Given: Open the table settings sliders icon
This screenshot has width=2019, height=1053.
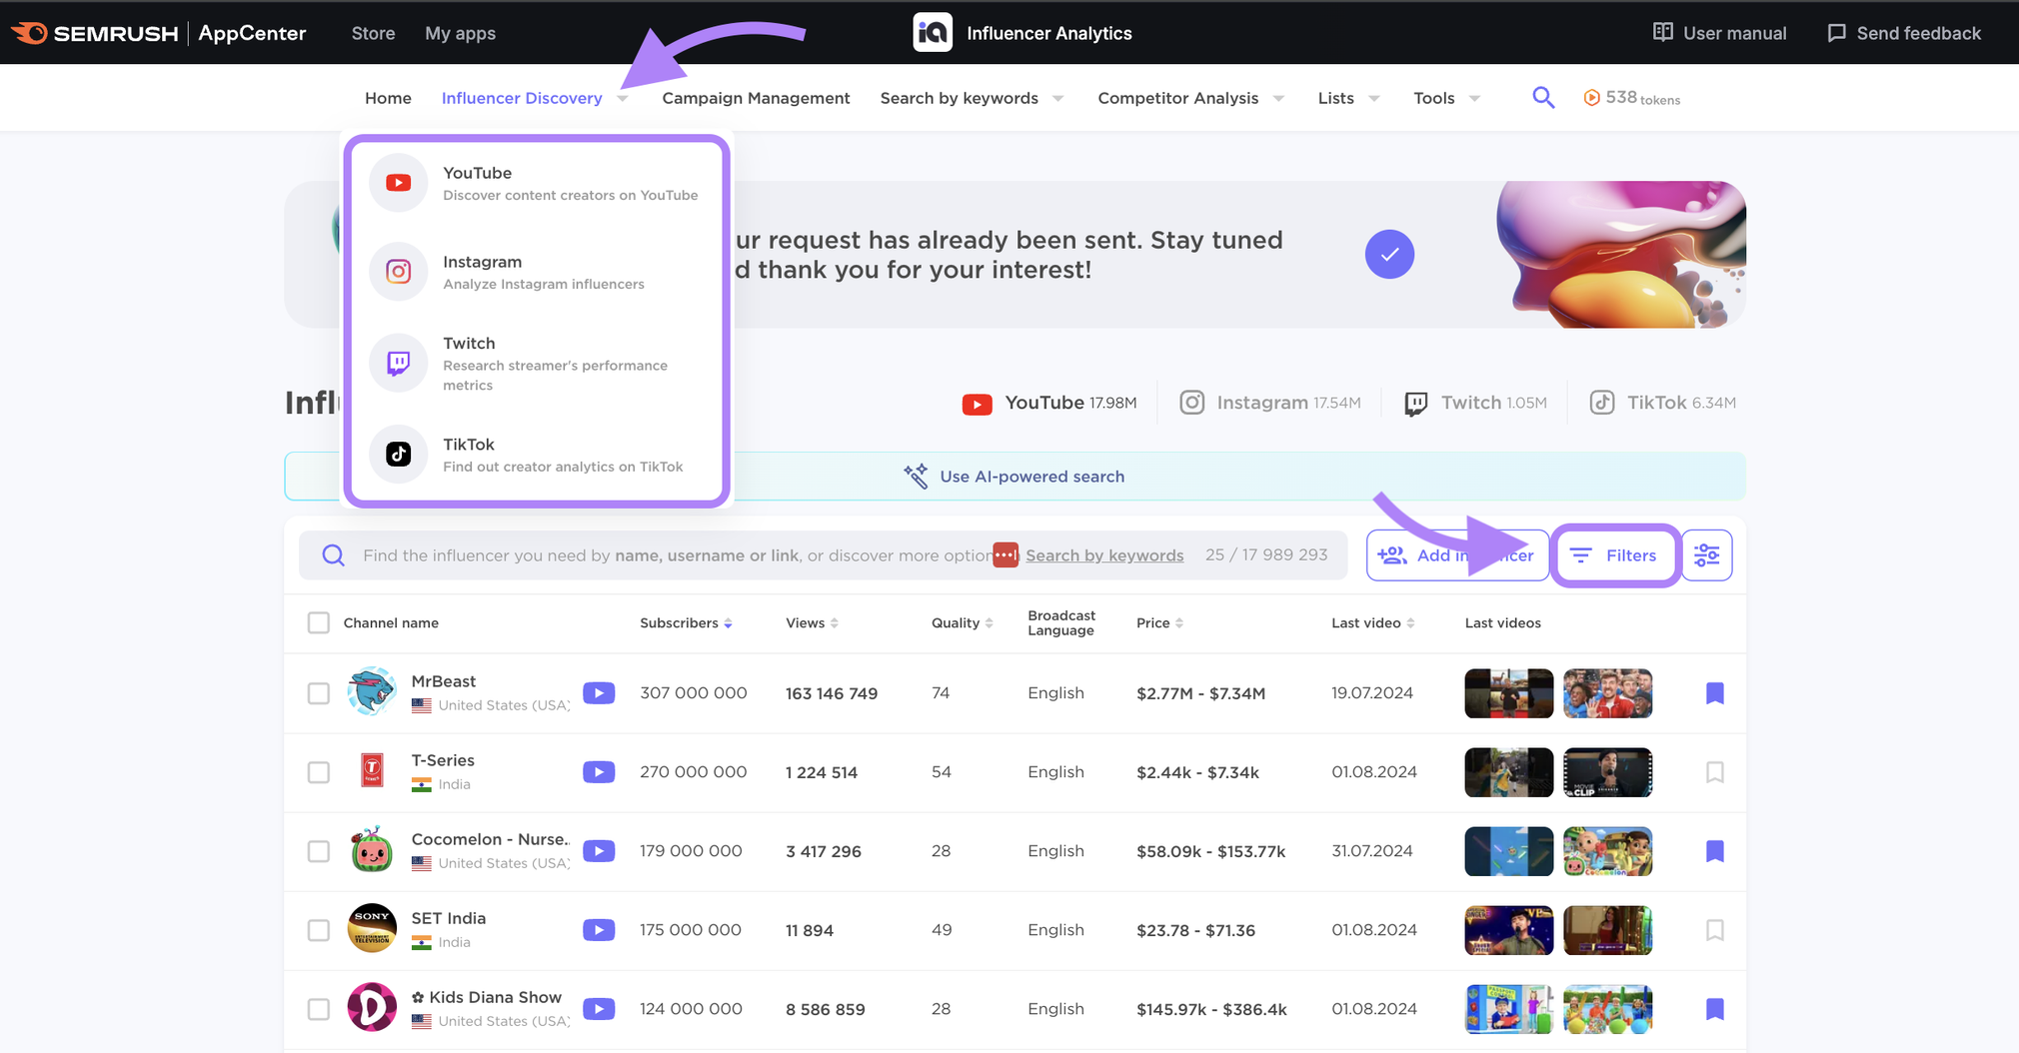Looking at the screenshot, I should (1706, 555).
